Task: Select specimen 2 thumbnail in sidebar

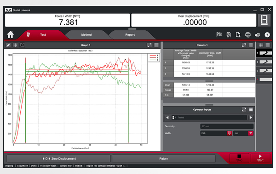Action: (264, 62)
